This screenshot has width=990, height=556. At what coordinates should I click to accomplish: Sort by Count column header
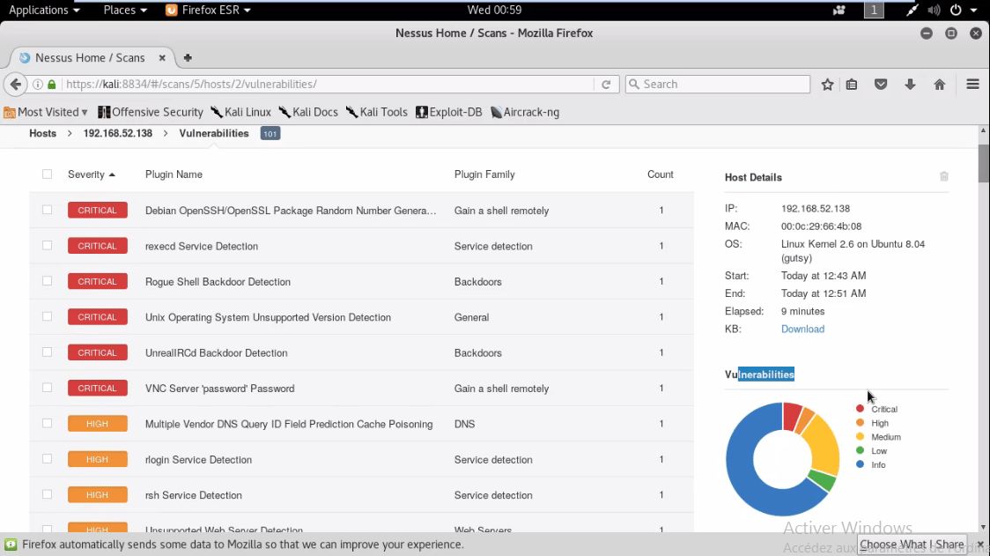coord(661,174)
